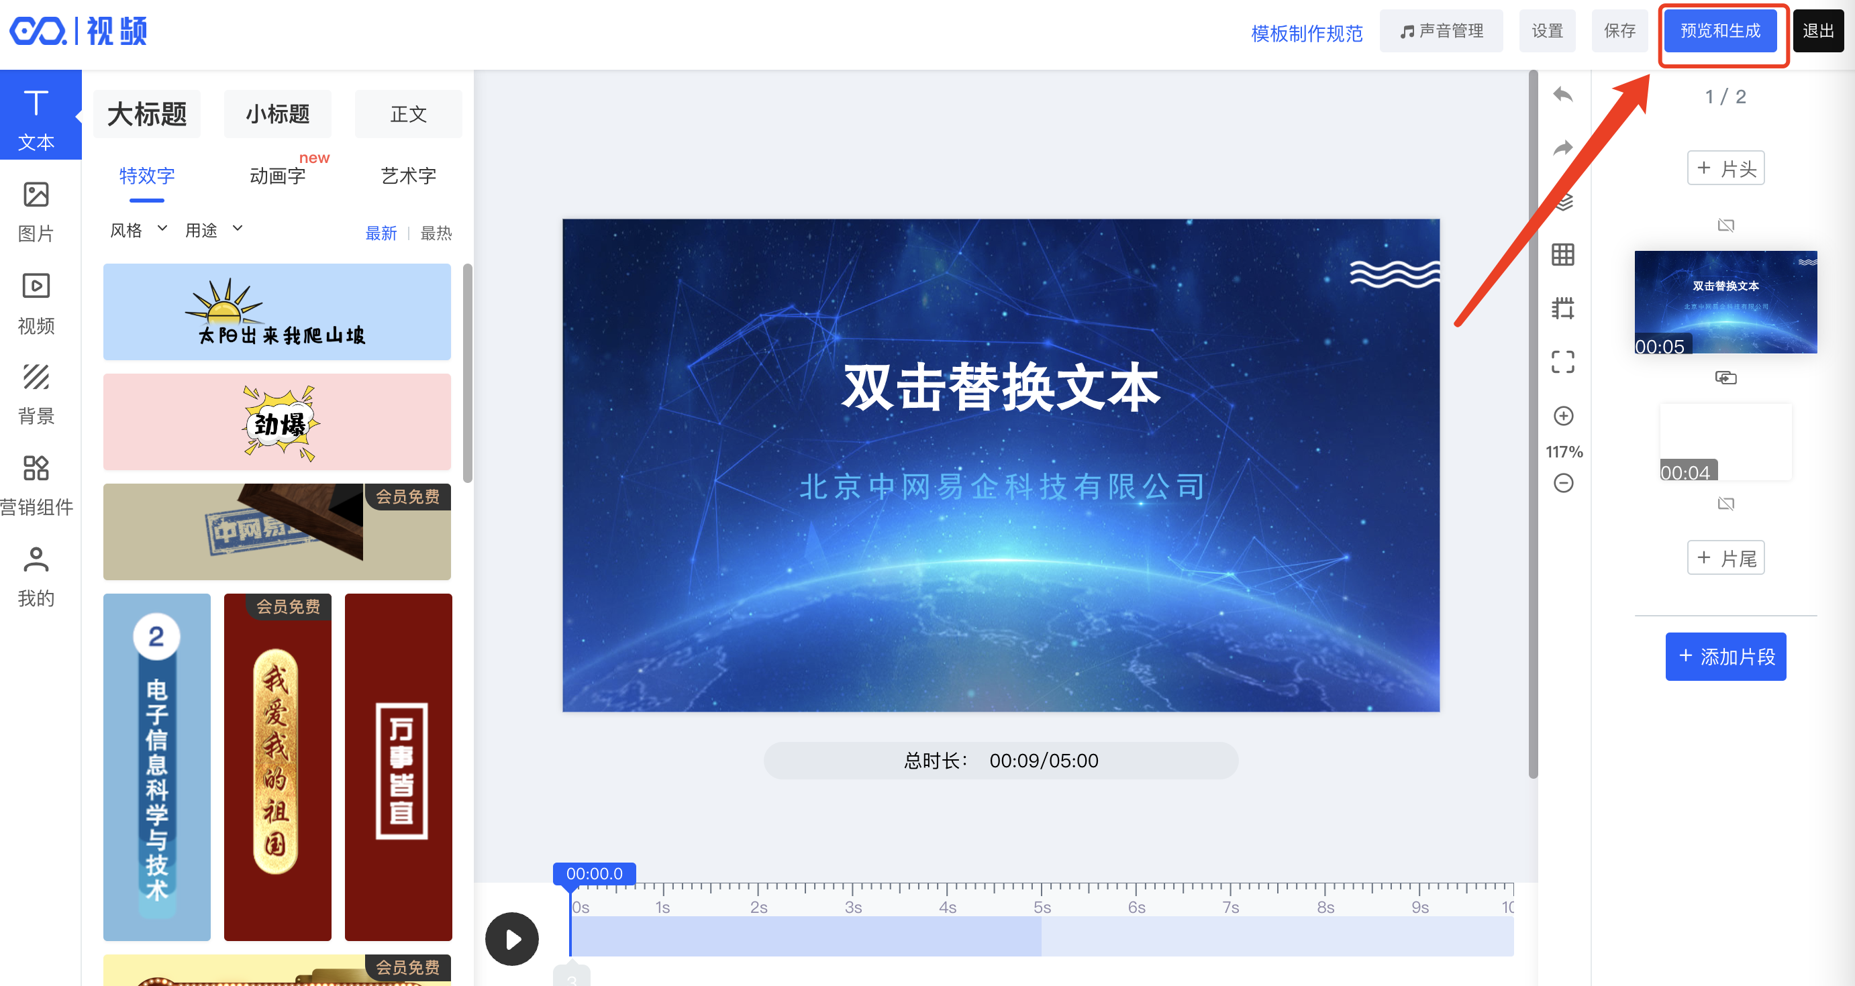Open the 设置 settings button
Screen dimensions: 1855x986
click(1547, 31)
